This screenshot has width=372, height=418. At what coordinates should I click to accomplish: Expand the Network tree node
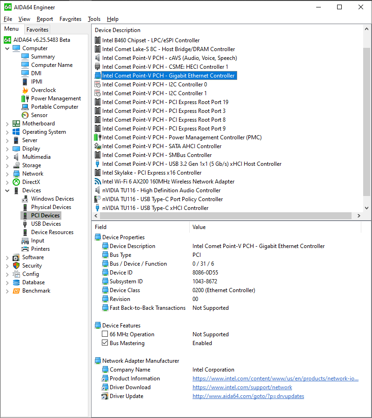pyautogui.click(x=7, y=174)
